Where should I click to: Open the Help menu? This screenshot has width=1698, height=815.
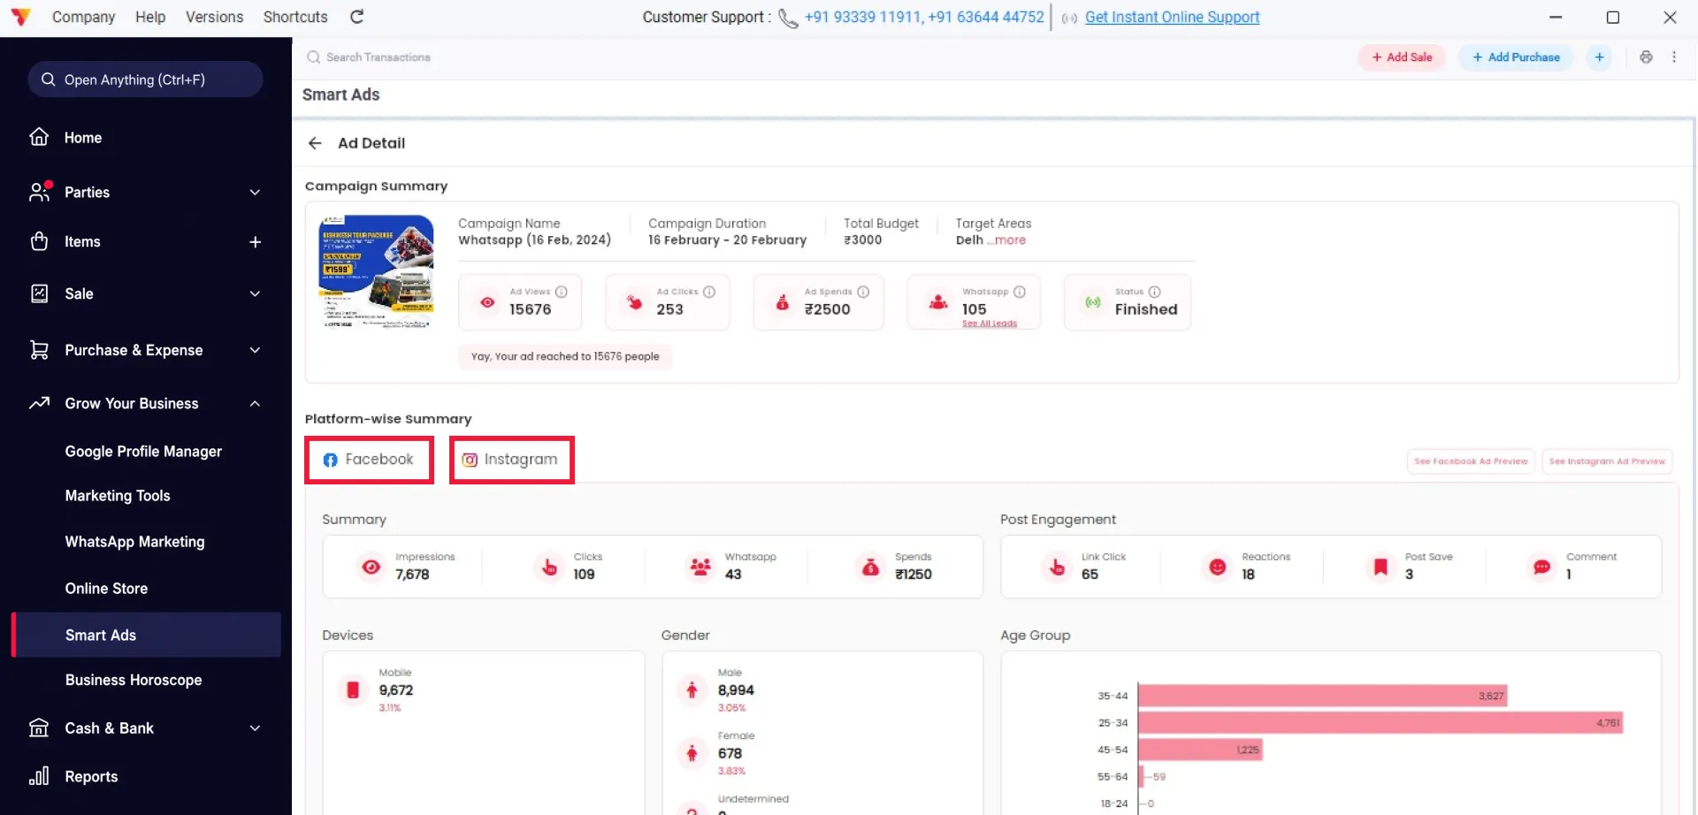click(150, 17)
